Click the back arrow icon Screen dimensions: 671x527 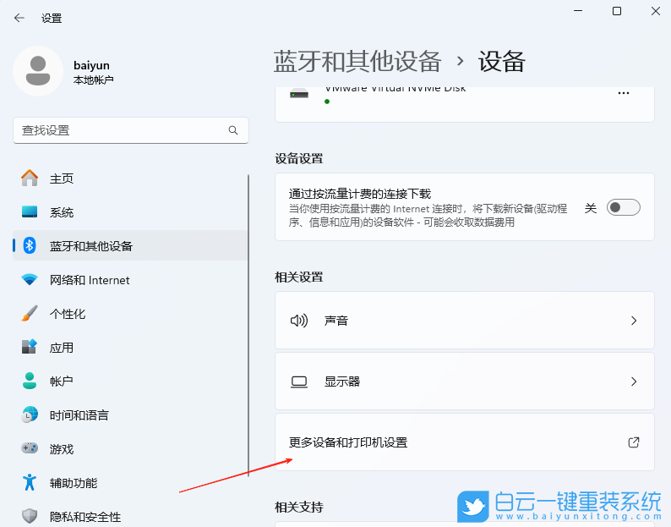pyautogui.click(x=19, y=18)
